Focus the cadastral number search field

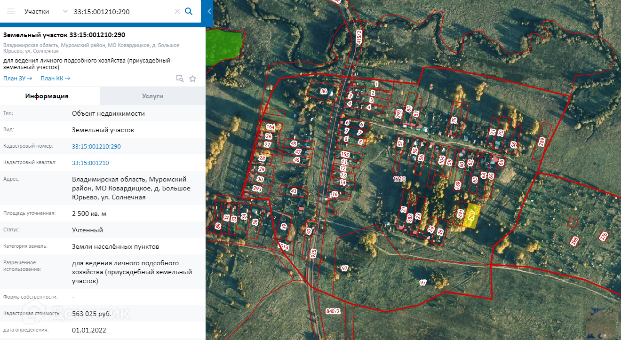(122, 11)
